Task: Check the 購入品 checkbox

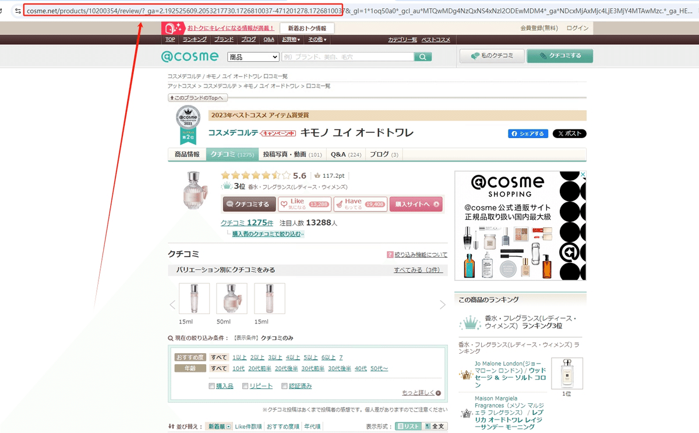Action: point(212,386)
